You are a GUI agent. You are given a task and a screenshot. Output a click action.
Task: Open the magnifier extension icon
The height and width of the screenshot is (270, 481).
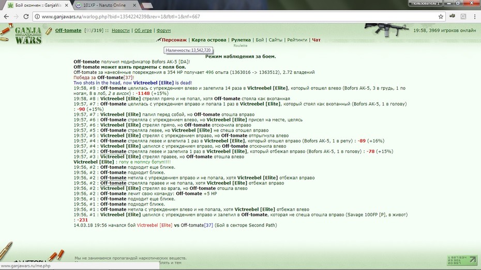(x=463, y=17)
